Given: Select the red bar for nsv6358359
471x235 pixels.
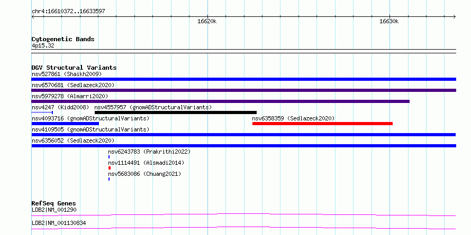Looking at the screenshot, I should (x=322, y=124).
